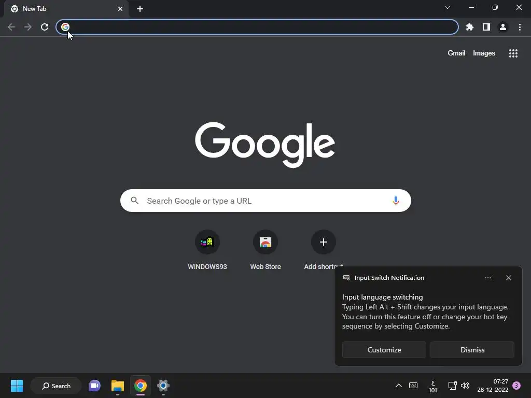
Task: Open a new tab with plus button
Action: click(x=140, y=9)
